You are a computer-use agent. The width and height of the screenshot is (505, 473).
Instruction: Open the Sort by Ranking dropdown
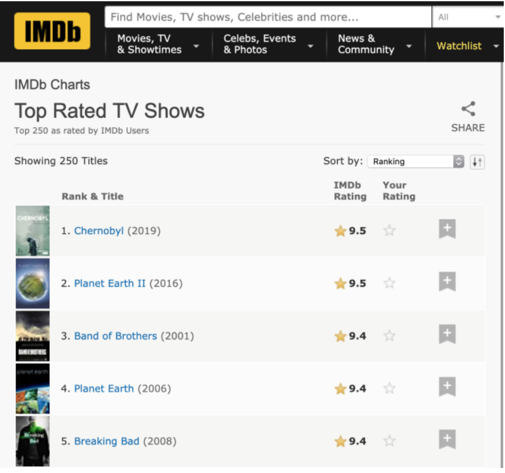(417, 162)
